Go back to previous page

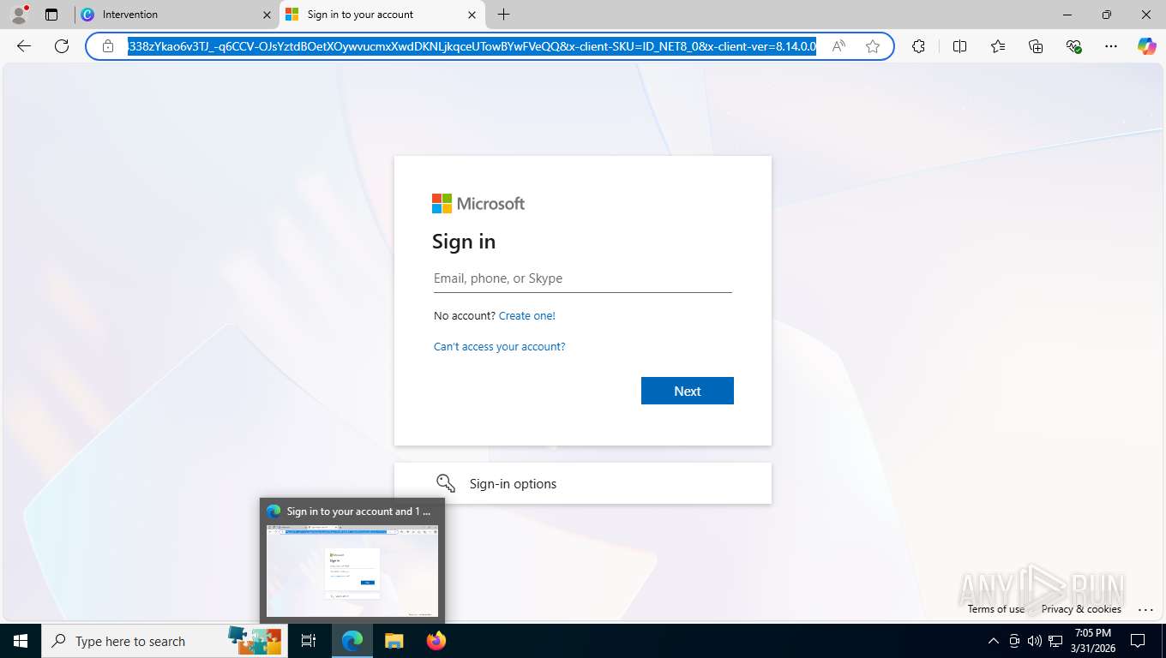pyautogui.click(x=24, y=46)
